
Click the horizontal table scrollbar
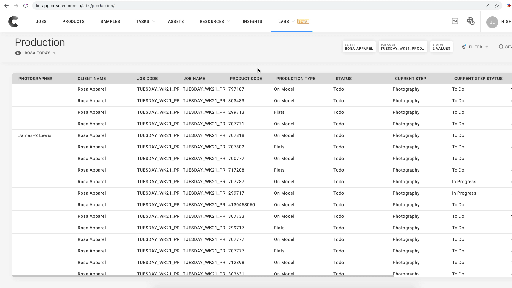click(x=203, y=276)
